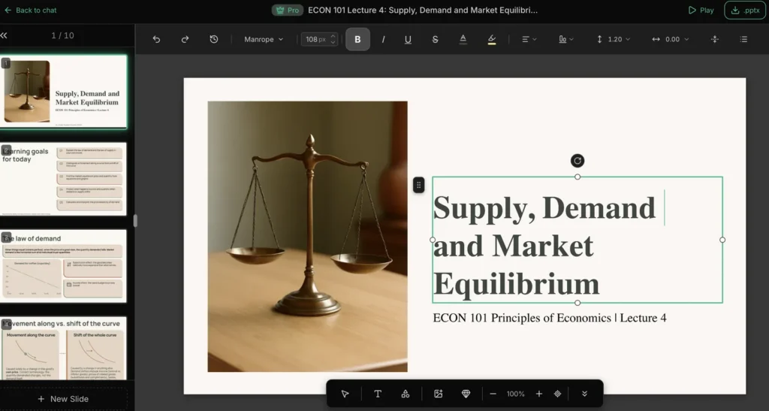Open the text highlight color picker
Viewport: 769px width, 411px height.
(x=491, y=39)
